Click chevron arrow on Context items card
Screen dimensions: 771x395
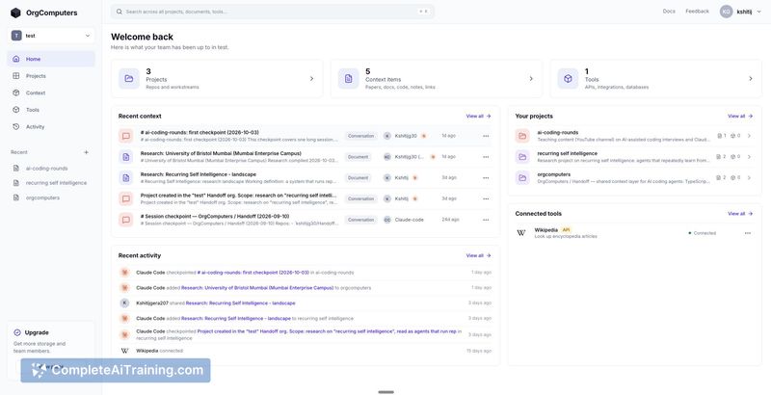pyautogui.click(x=531, y=79)
